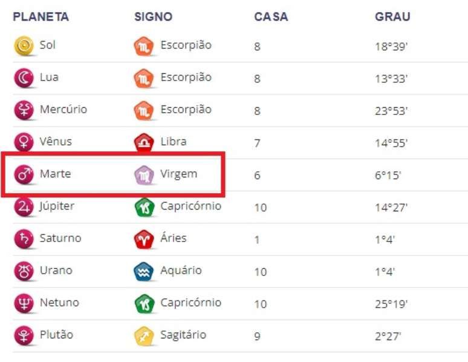Viewport: 468px width, 362px height.
Task: Click the Capricórnio sign icon in Júpiter row
Action: 144,207
